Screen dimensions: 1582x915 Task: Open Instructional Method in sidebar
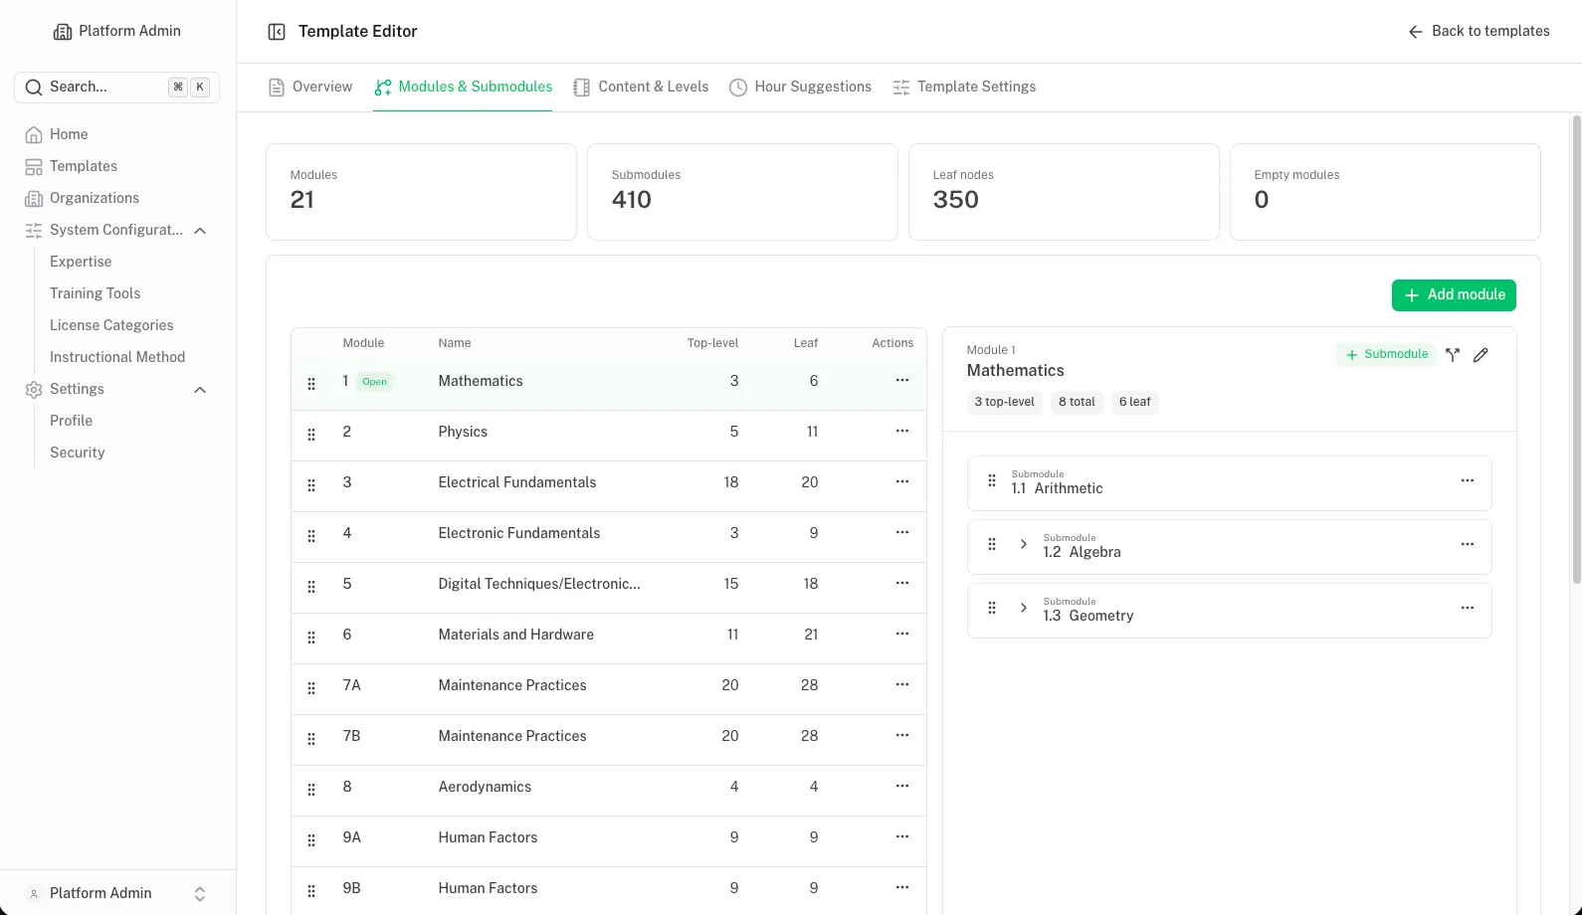(x=117, y=357)
